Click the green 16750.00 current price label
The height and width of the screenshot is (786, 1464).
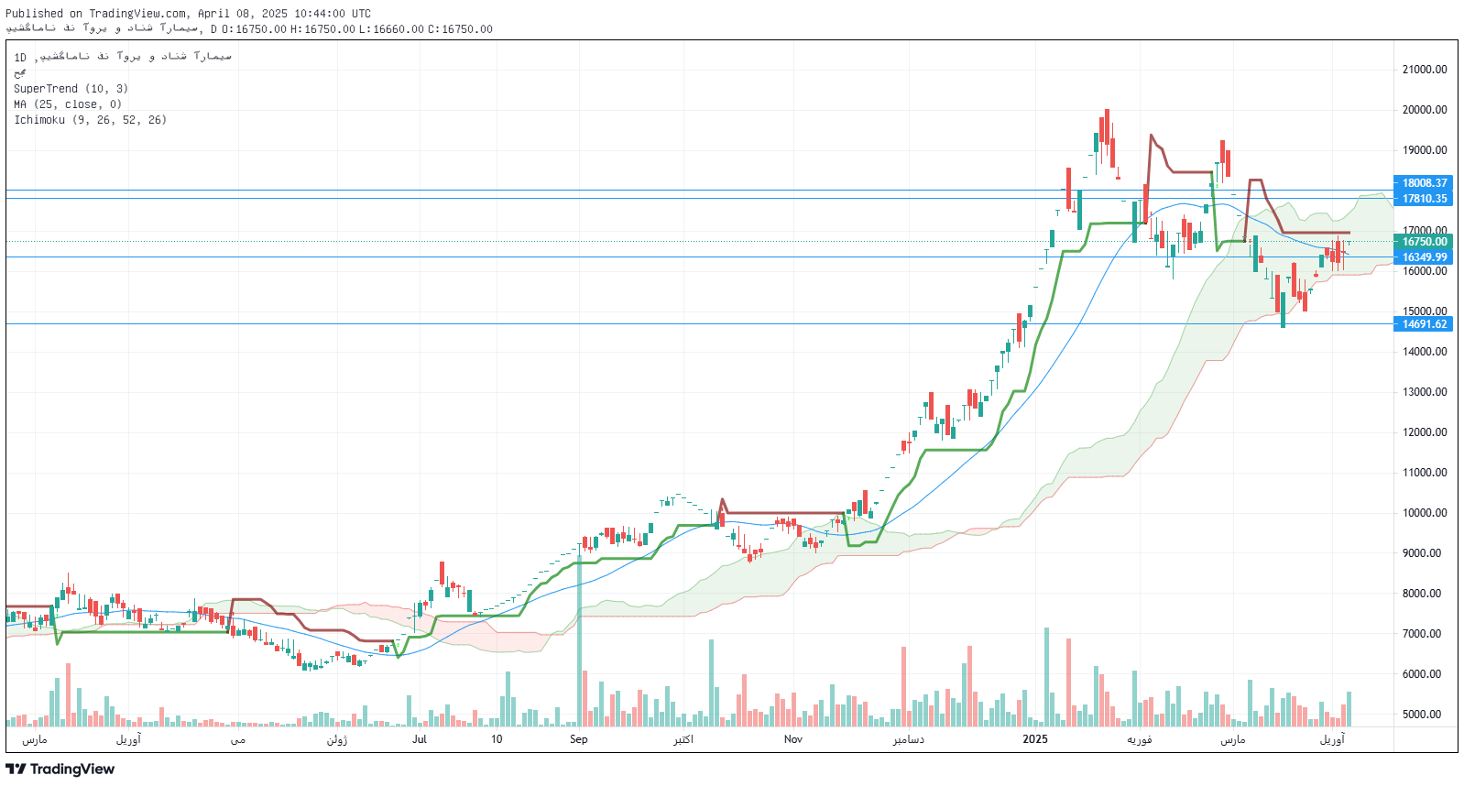click(x=1425, y=242)
